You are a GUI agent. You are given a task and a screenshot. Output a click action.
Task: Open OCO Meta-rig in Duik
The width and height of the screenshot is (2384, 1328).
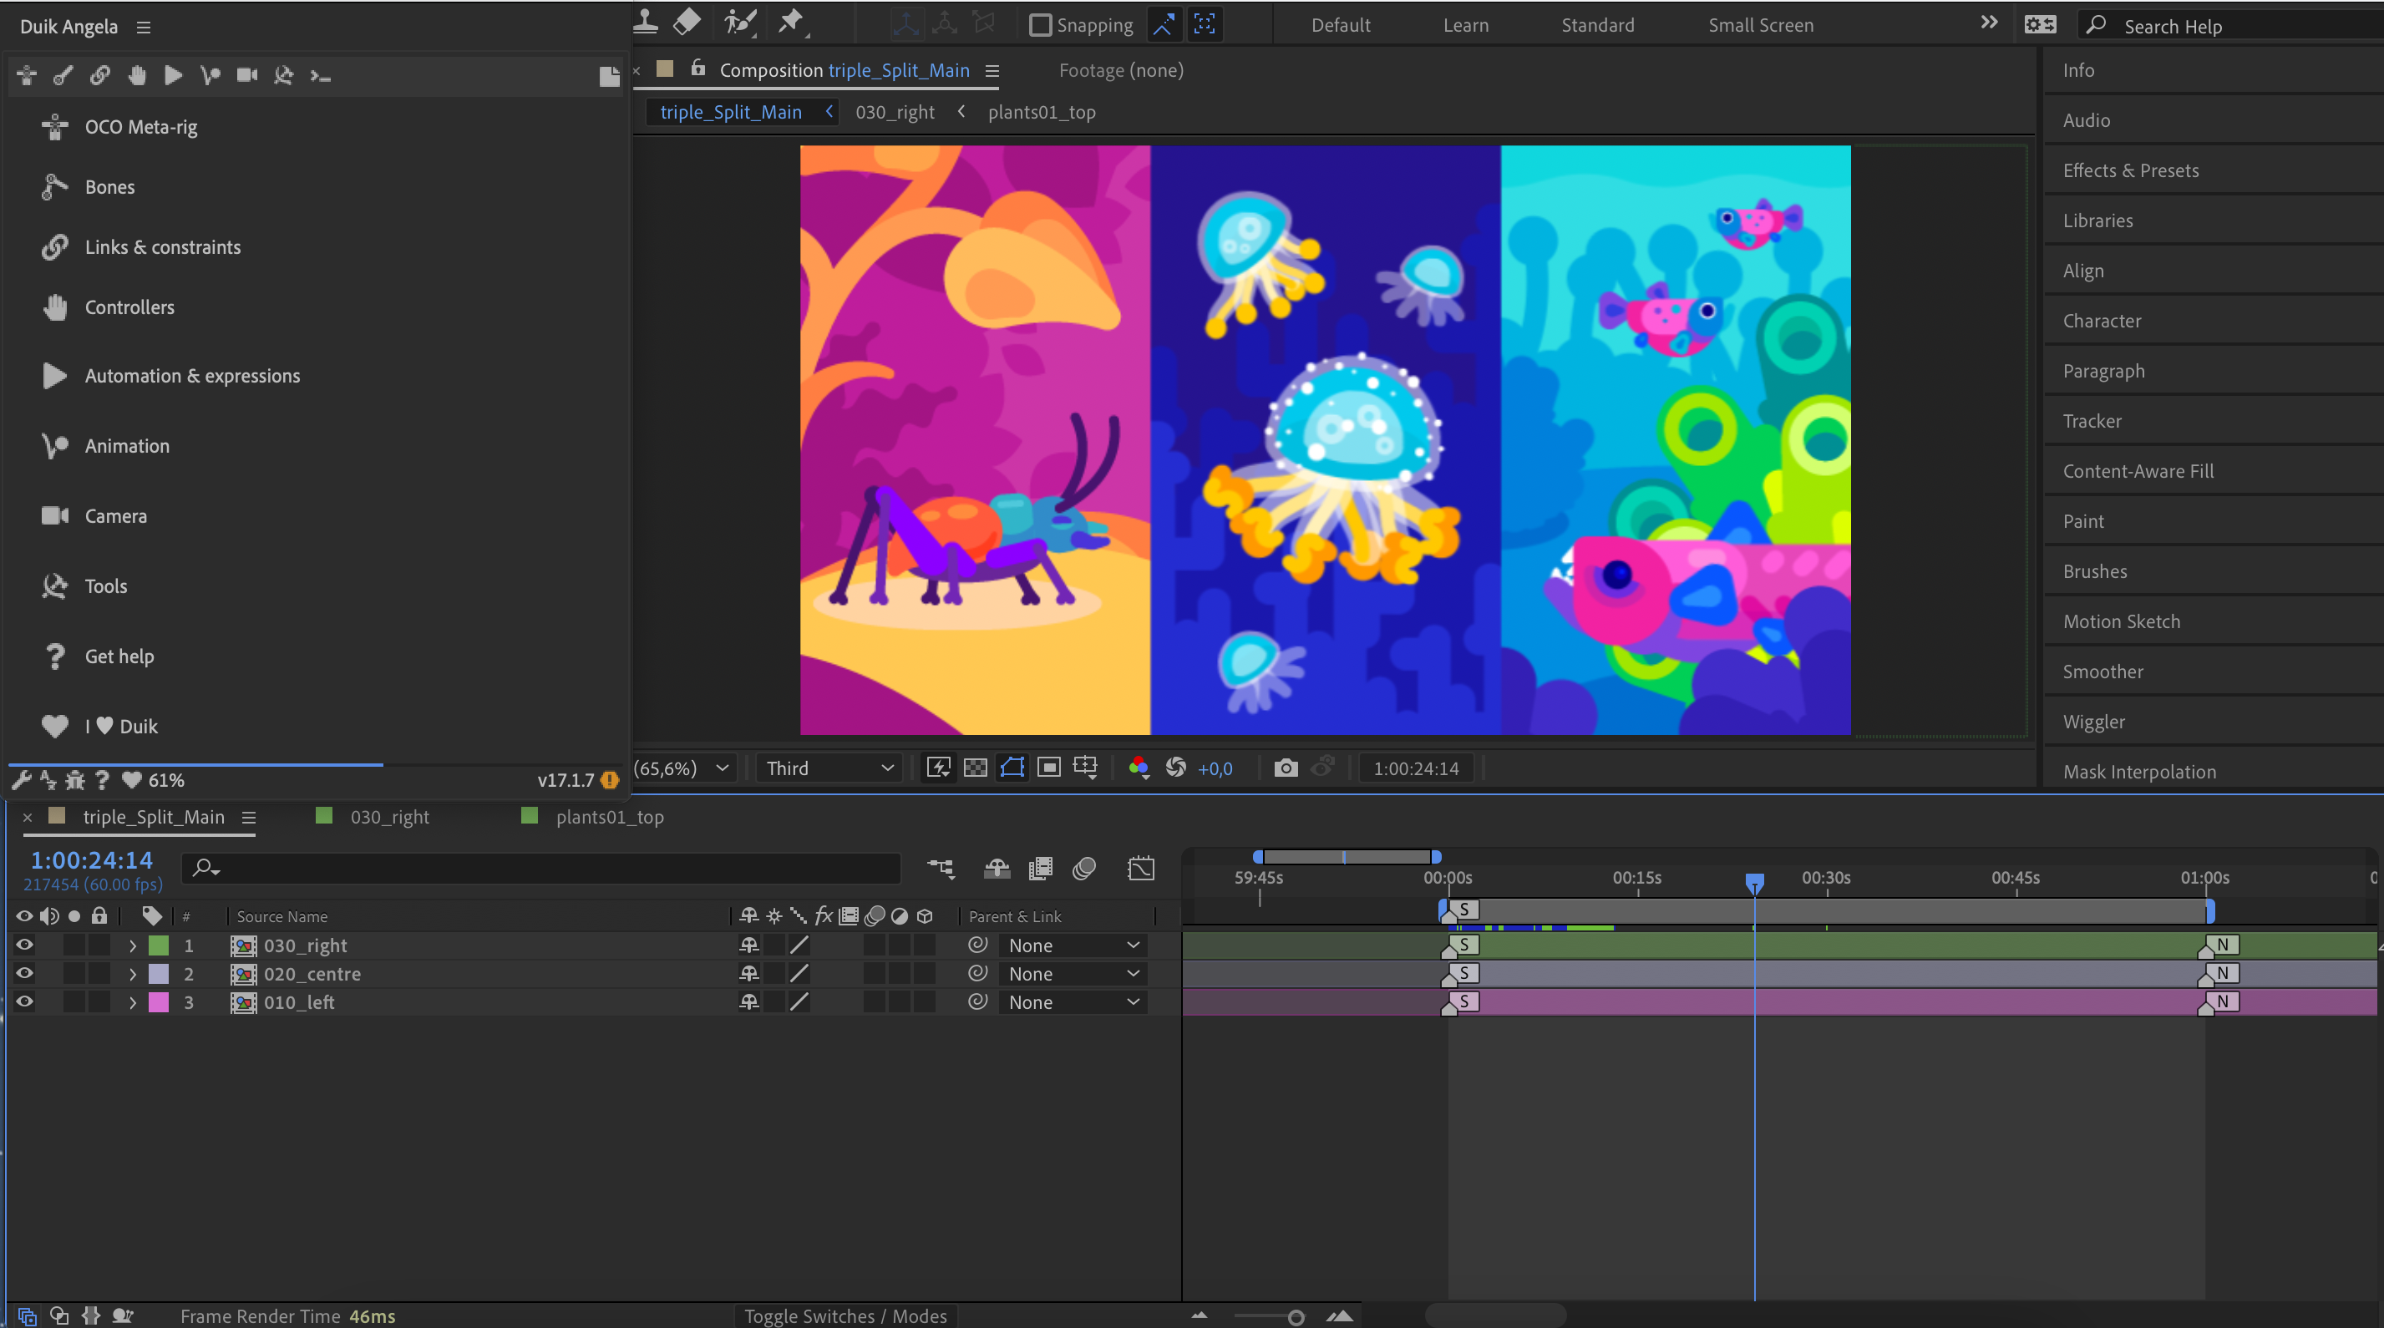click(140, 127)
